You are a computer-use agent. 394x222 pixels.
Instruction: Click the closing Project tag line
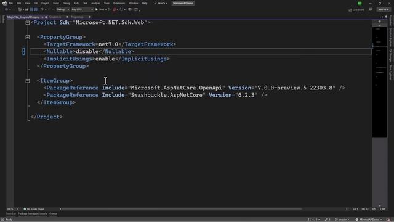click(x=47, y=117)
